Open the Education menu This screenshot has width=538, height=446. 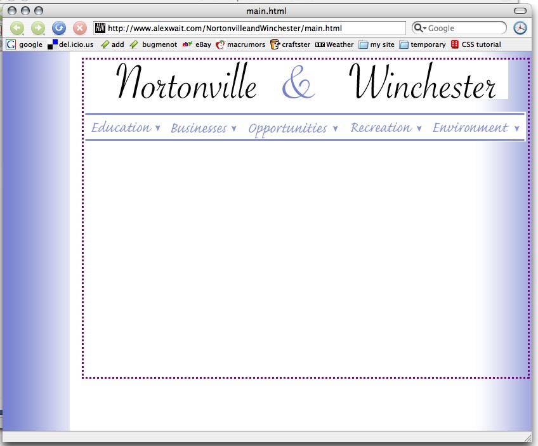click(x=121, y=128)
